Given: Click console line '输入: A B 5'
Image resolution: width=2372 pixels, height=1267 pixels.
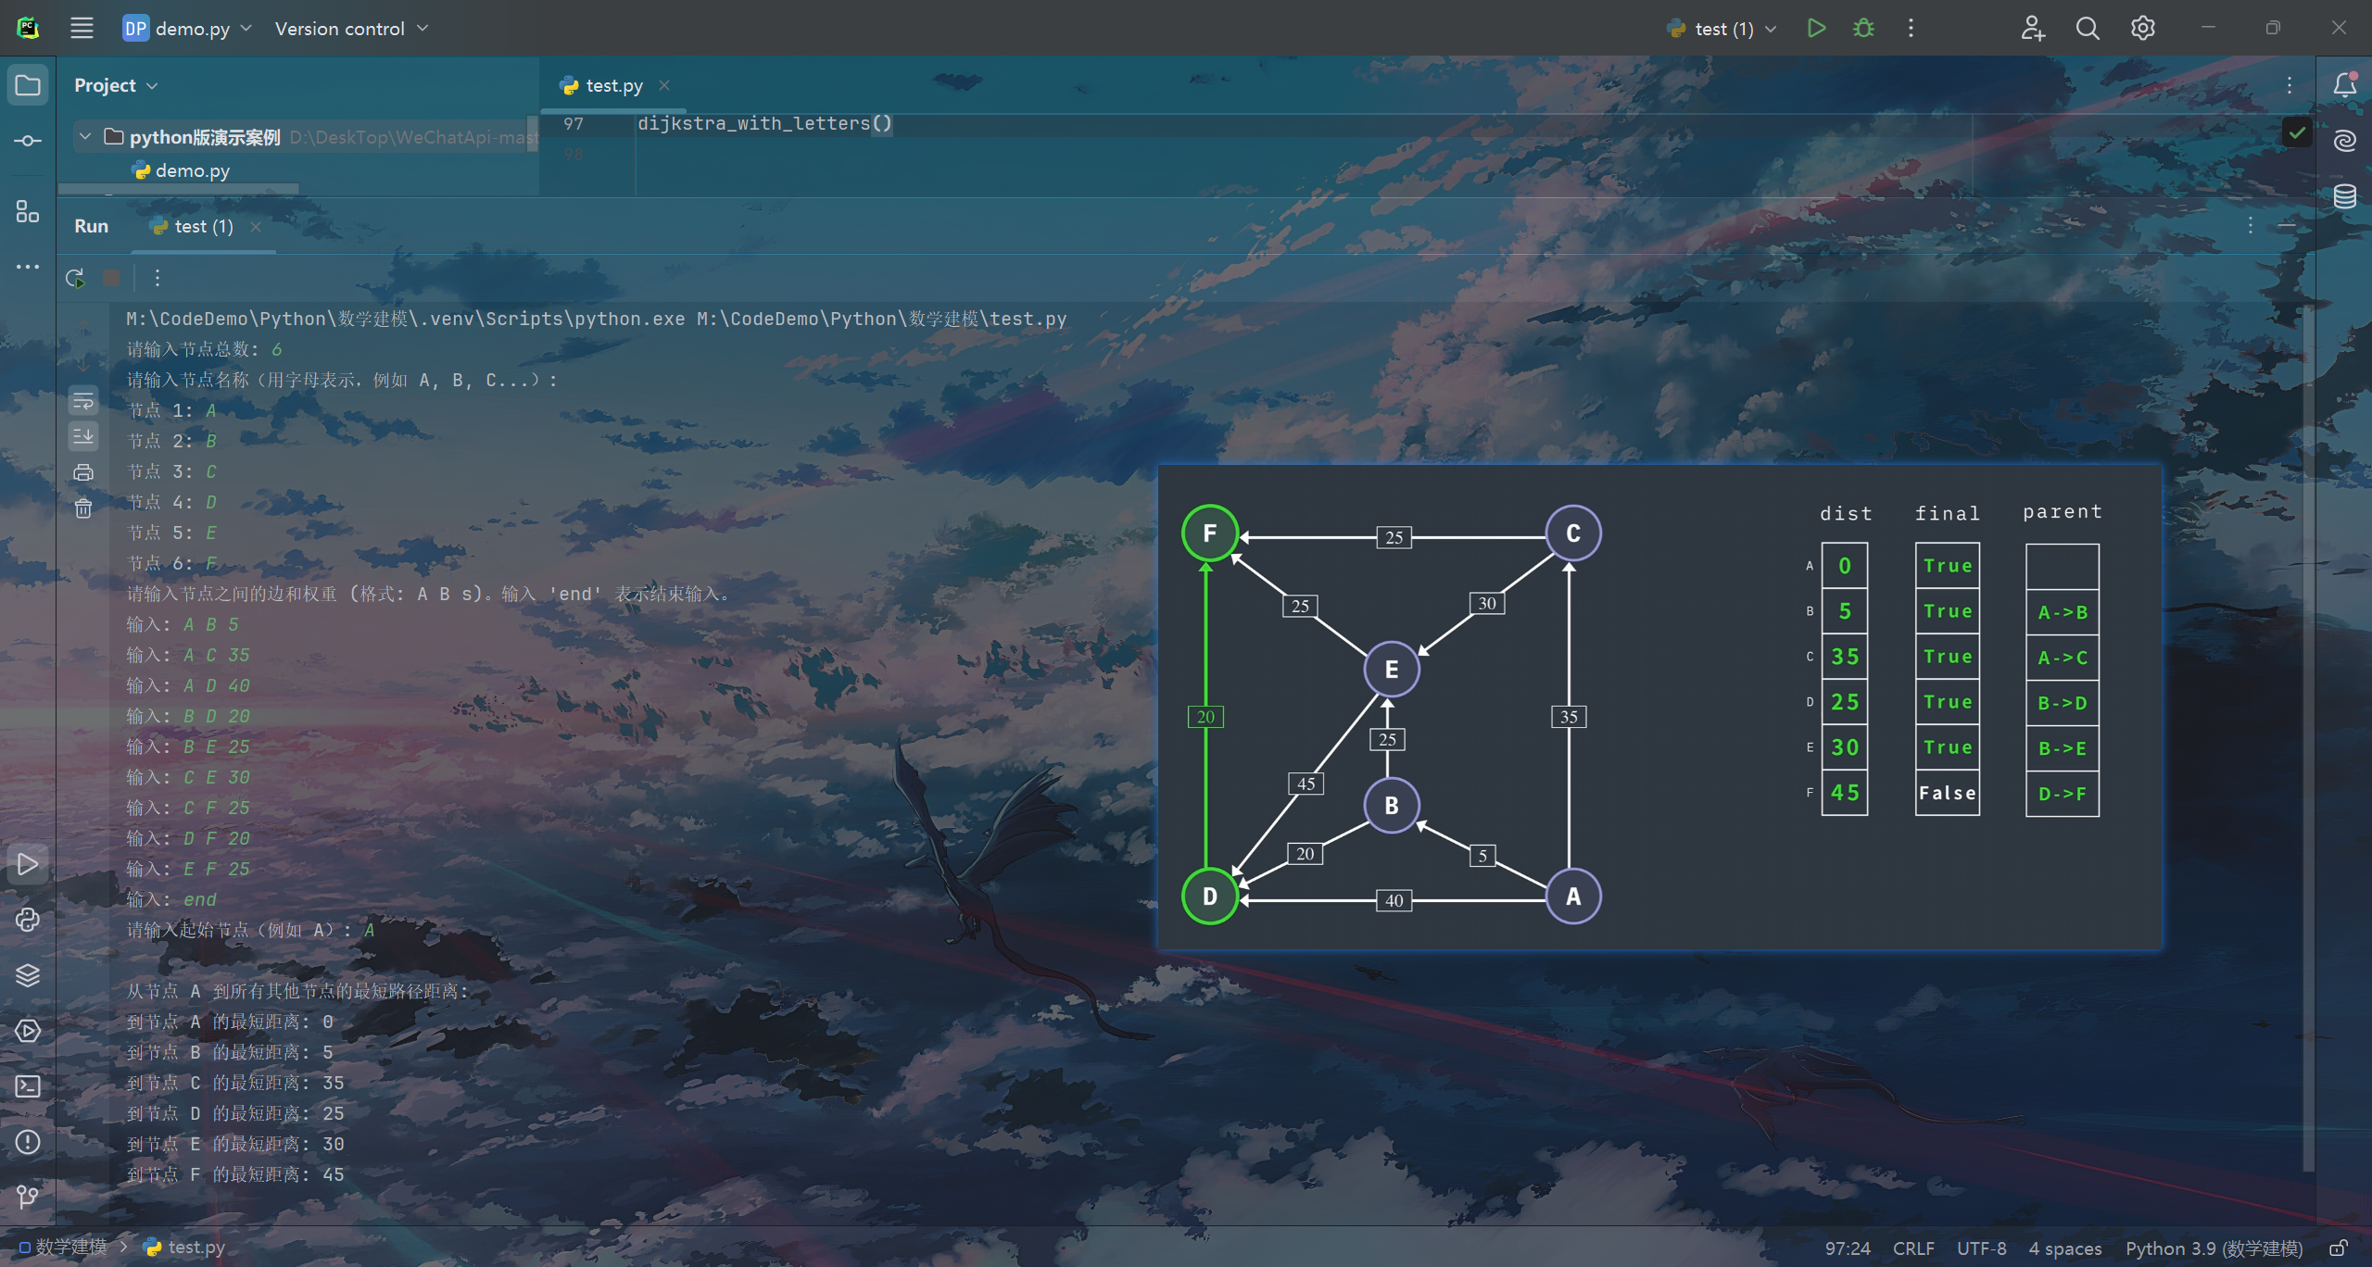Looking at the screenshot, I should pyautogui.click(x=183, y=624).
